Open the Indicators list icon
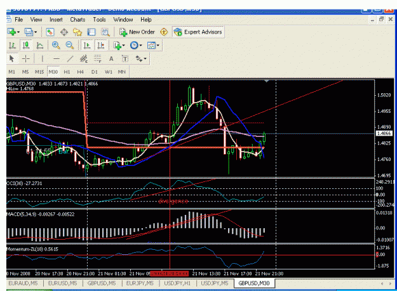 [118, 46]
